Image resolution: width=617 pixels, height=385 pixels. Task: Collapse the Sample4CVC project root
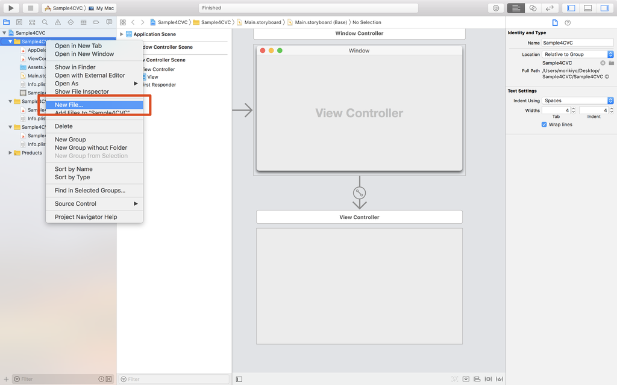point(4,33)
